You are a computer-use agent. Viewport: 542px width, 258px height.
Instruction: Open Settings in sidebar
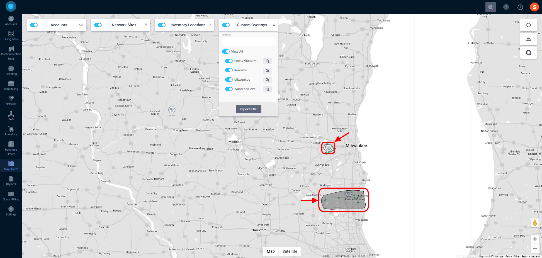[11, 211]
